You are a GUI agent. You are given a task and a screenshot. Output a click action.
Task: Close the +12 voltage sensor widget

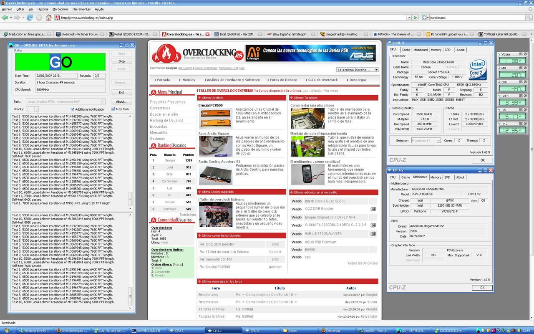pos(524,124)
